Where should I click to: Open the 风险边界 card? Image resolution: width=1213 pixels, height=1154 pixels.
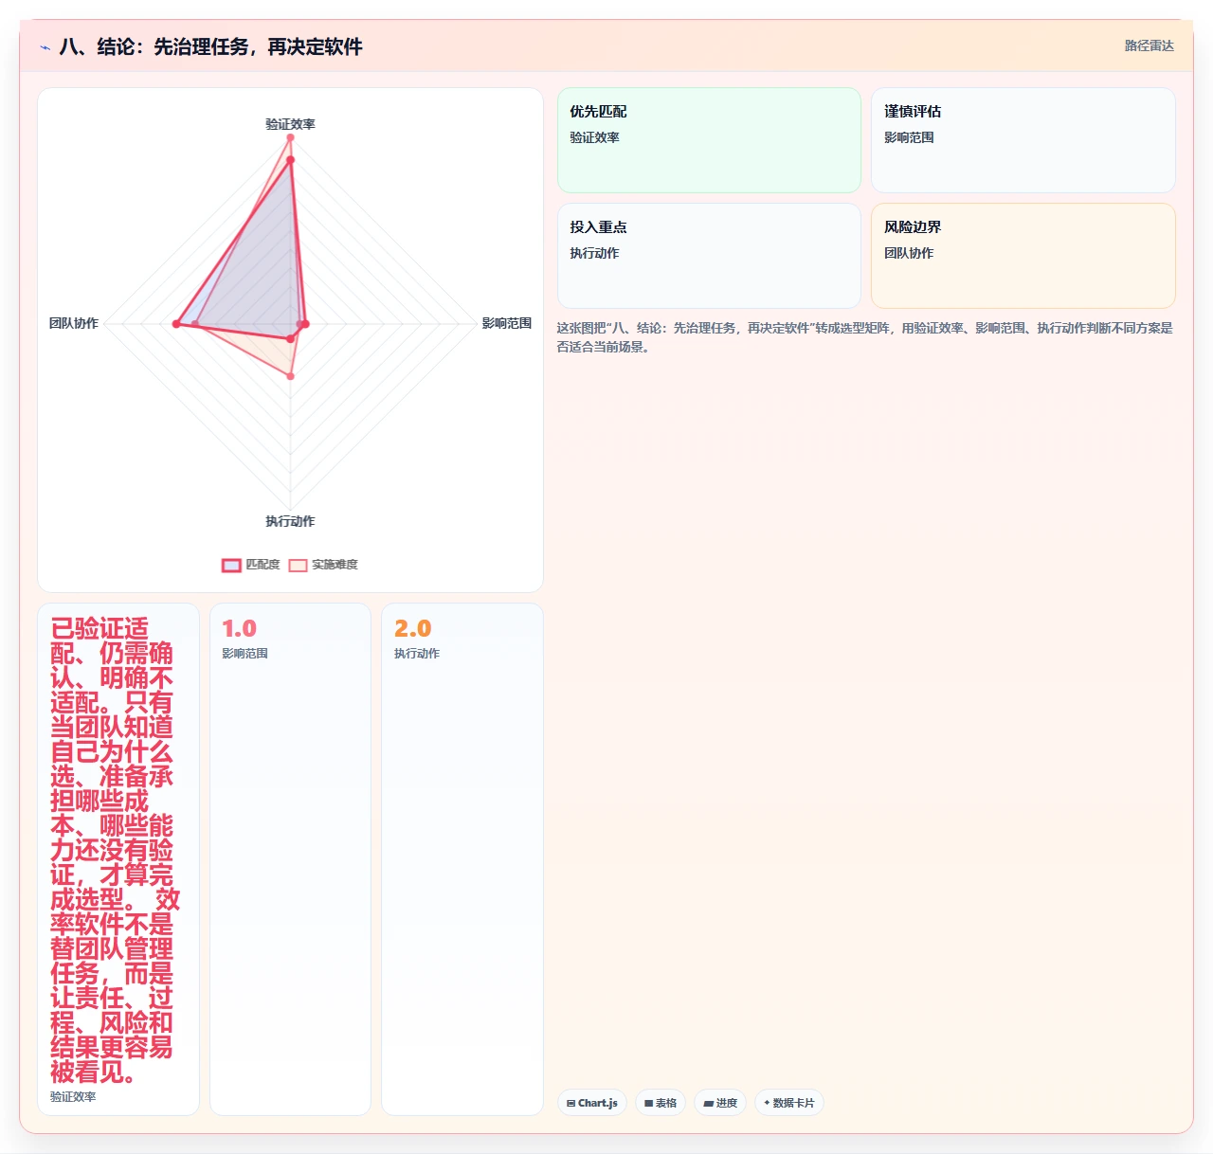pyautogui.click(x=1023, y=256)
